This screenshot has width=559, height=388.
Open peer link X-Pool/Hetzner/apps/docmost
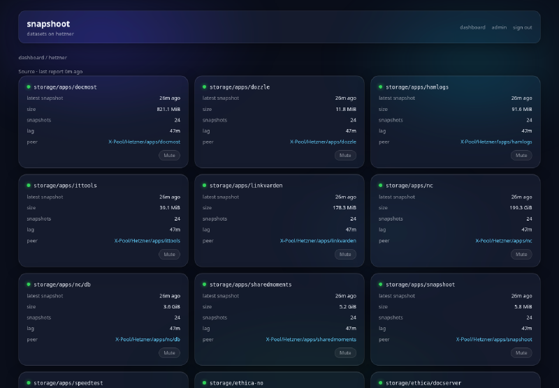145,142
